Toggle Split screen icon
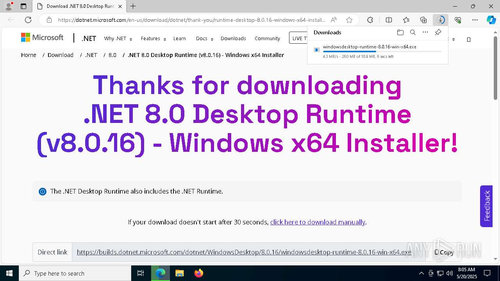This screenshot has height=281, width=500. point(389,20)
